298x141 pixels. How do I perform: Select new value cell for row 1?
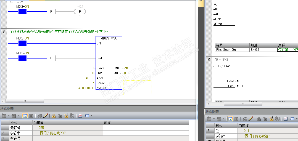[146, 128]
